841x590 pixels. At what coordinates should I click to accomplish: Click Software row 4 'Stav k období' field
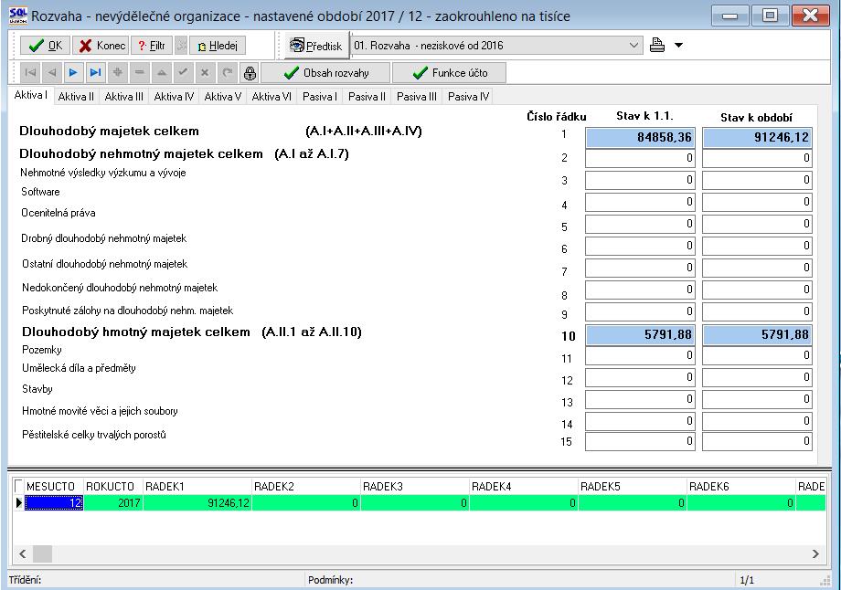(x=757, y=202)
